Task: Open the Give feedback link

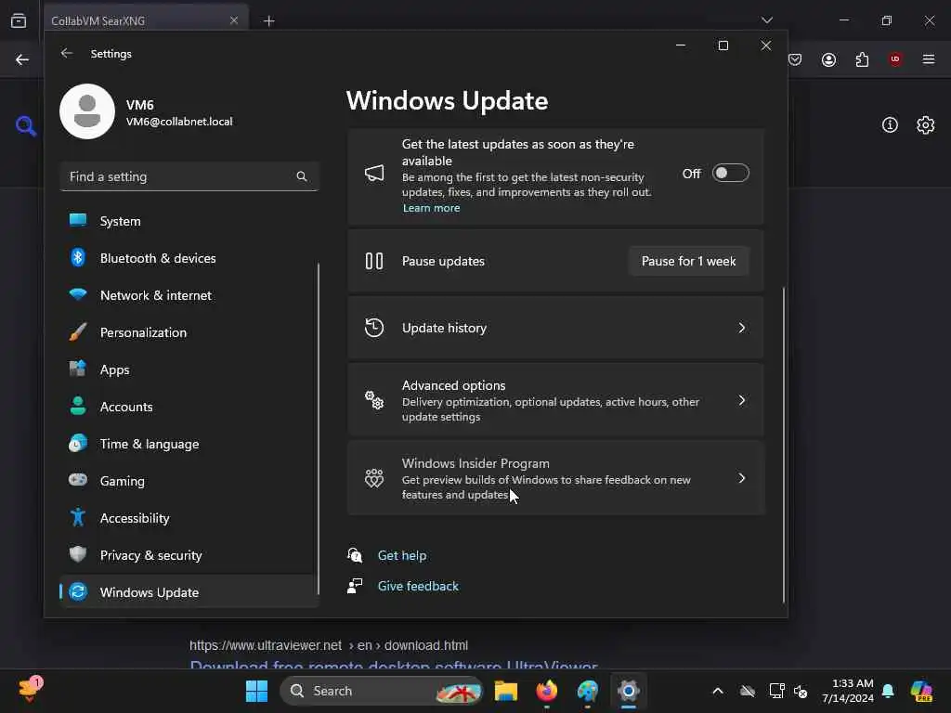Action: point(418,587)
